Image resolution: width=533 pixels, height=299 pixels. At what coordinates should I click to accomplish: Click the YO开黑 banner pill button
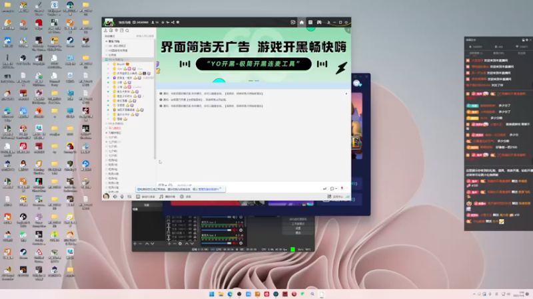pyautogui.click(x=254, y=64)
